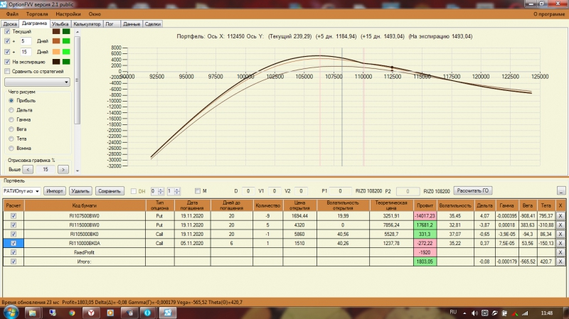Viewport: 569px width, 319px height.
Task: Open the Файл menu
Action: (x=12, y=13)
